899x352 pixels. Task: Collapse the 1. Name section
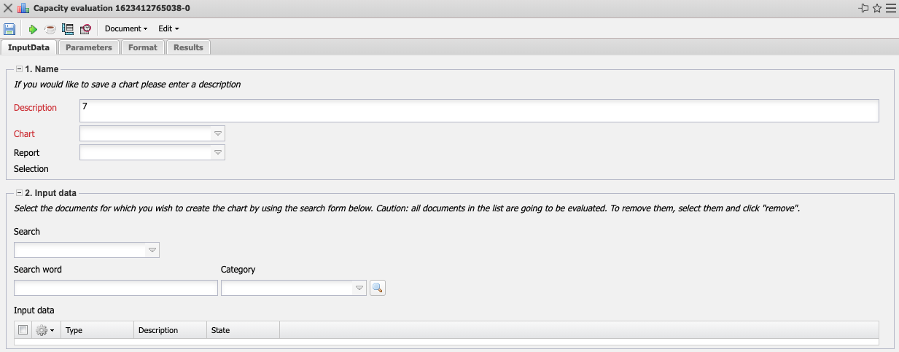(x=20, y=69)
